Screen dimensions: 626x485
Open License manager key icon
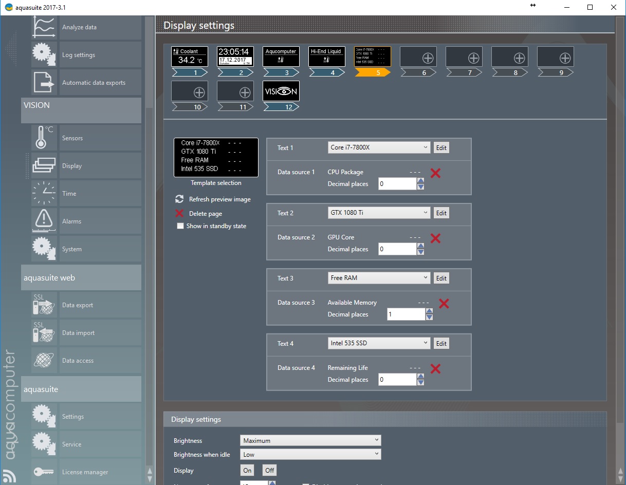(x=44, y=472)
